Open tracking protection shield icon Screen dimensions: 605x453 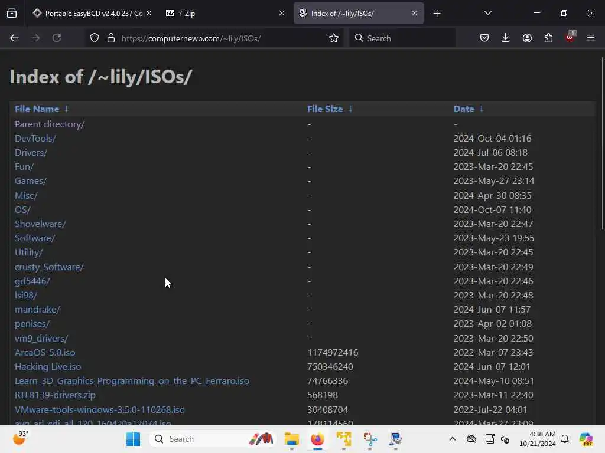(95, 38)
